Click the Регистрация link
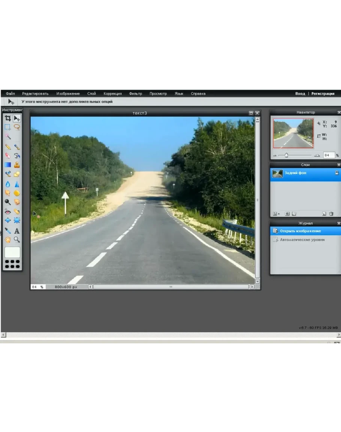Screen dimensions: 341x432 coord(323,94)
